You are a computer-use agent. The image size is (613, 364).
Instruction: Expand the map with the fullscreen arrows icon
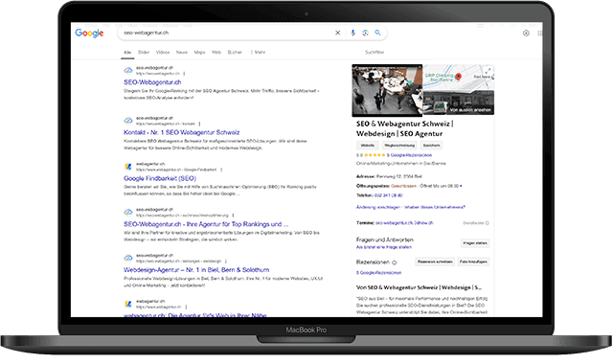(x=488, y=71)
